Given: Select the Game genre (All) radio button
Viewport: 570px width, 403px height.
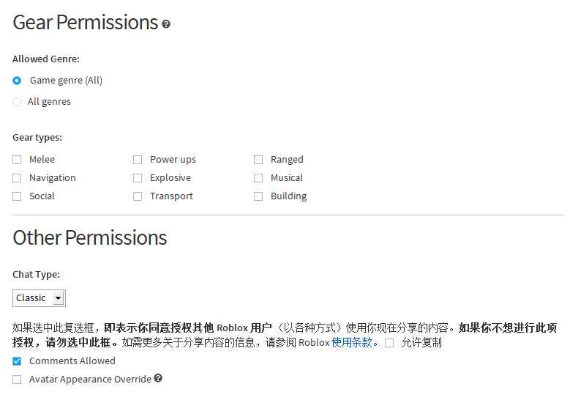Looking at the screenshot, I should point(17,81).
